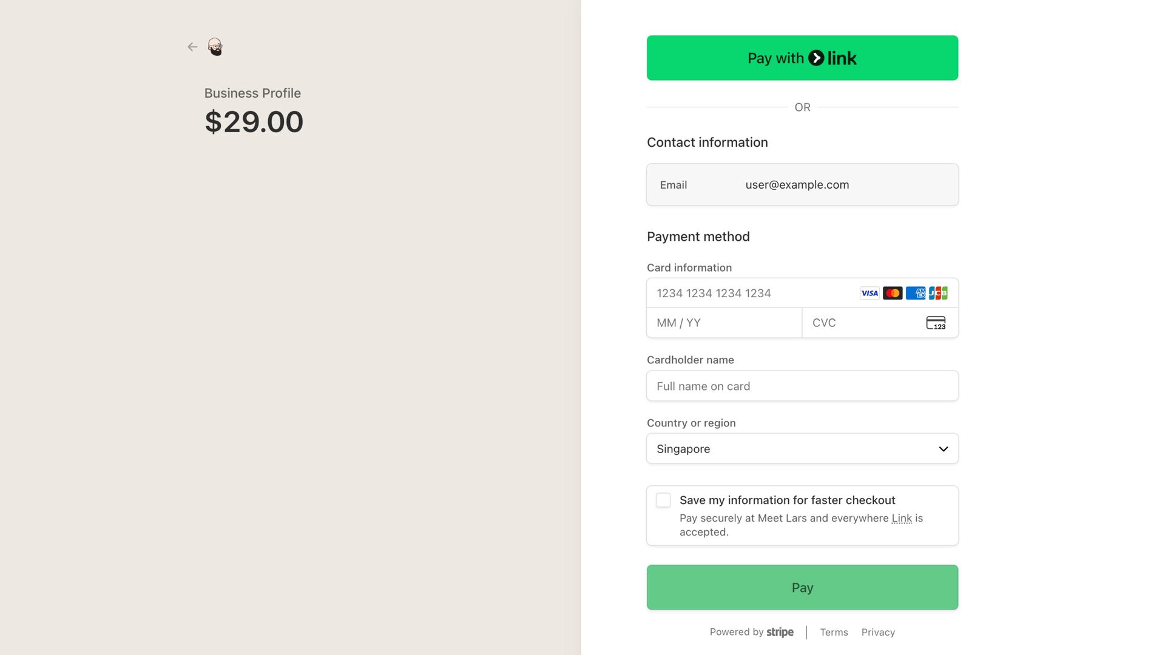Focus the MM / YY expiry field
The width and height of the screenshot is (1165, 655).
pos(724,323)
